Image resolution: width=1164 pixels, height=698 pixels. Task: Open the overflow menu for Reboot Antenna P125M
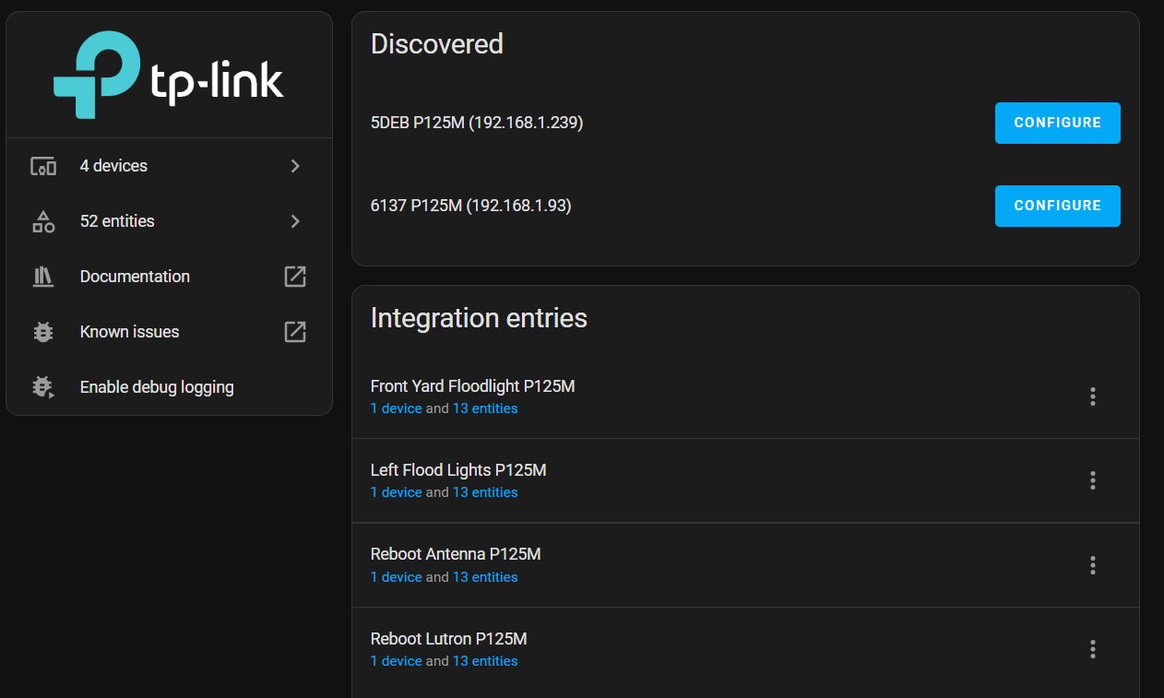tap(1092, 565)
